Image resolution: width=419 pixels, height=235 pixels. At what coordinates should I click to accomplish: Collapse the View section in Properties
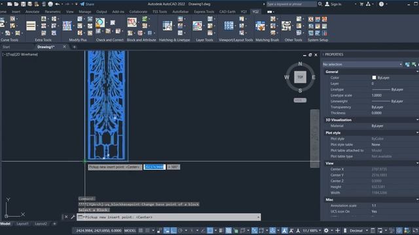coord(417,163)
